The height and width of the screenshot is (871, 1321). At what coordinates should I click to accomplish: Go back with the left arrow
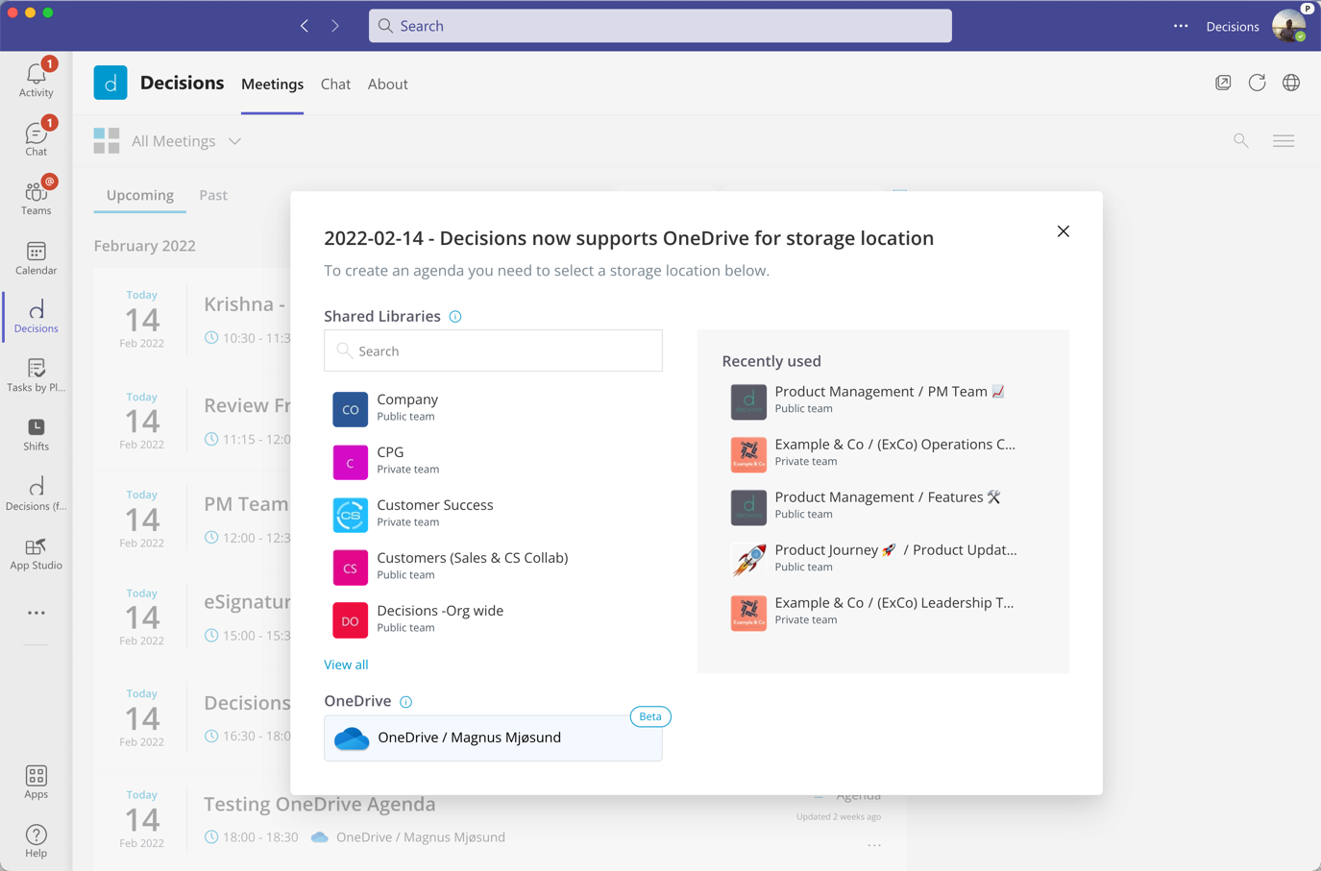[x=305, y=26]
